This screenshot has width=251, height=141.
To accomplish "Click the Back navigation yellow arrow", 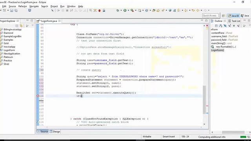I will [198, 11].
